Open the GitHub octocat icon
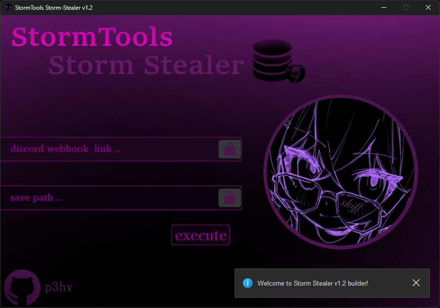The height and width of the screenshot is (308, 440). [22, 287]
